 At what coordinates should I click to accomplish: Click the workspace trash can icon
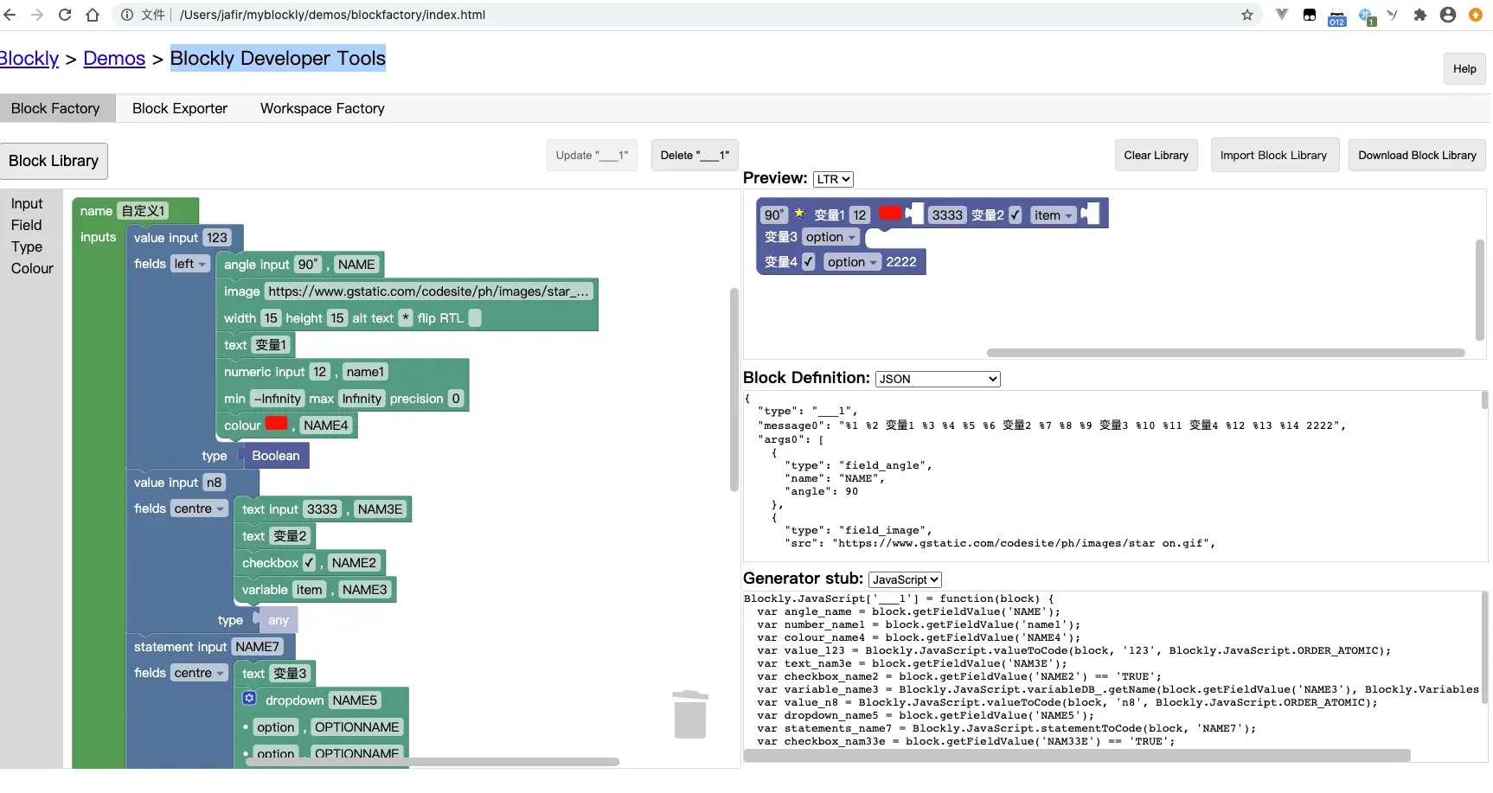point(690,714)
